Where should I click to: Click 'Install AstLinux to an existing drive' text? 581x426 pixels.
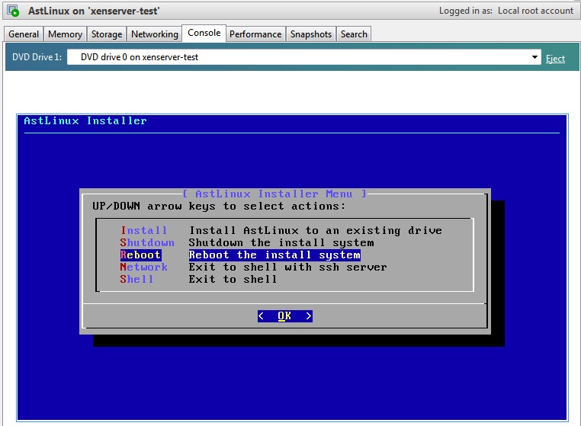(316, 230)
